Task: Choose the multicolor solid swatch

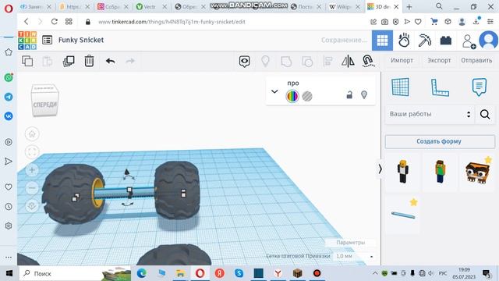Action: (292, 96)
